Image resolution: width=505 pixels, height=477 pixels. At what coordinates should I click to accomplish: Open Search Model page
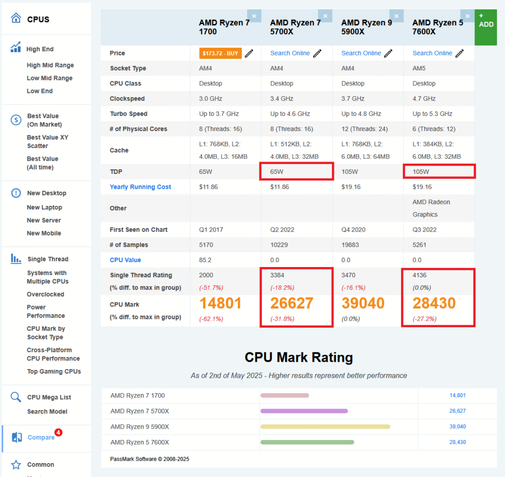pos(47,411)
